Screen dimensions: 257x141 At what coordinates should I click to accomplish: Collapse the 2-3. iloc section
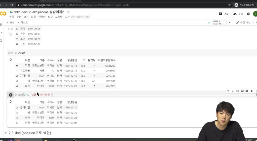[6, 133]
